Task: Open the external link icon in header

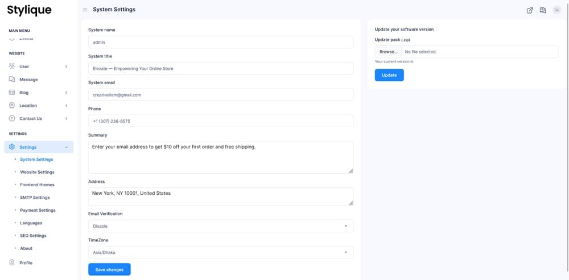Action: click(530, 10)
